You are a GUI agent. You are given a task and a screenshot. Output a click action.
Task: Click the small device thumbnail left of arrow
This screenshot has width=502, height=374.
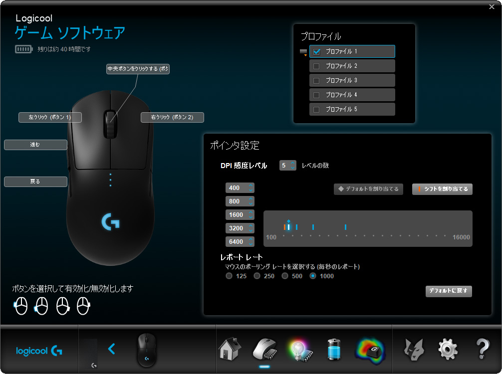pos(90,354)
